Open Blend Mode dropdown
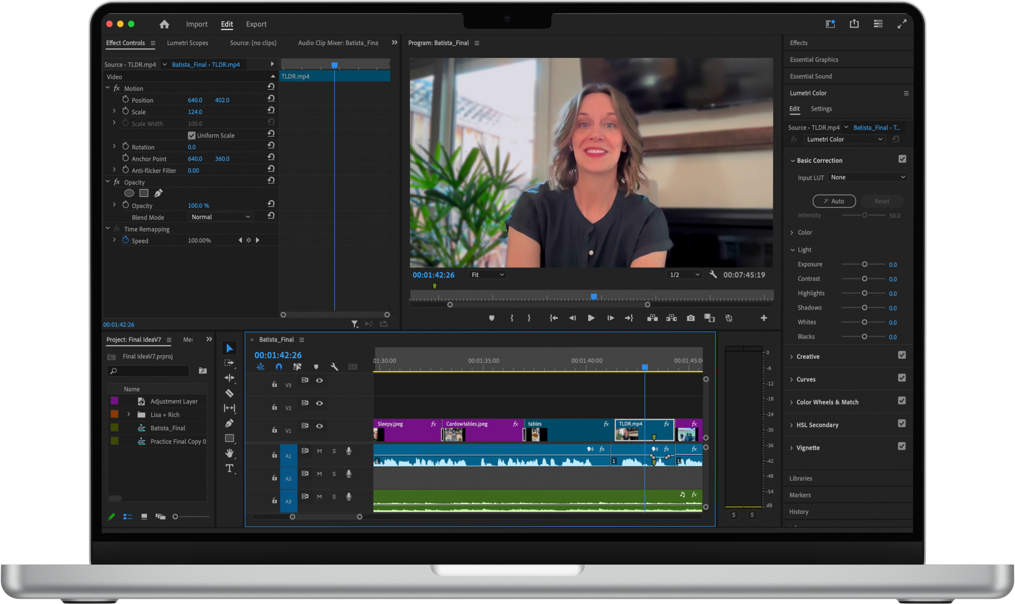The image size is (1015, 604). 220,217
